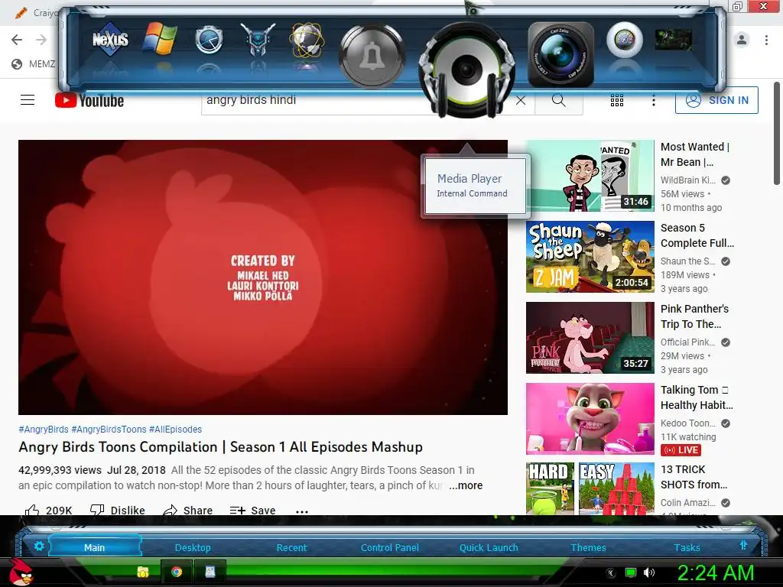This screenshot has width=783, height=587.
Task: Switch to the Themes tab
Action: point(588,547)
